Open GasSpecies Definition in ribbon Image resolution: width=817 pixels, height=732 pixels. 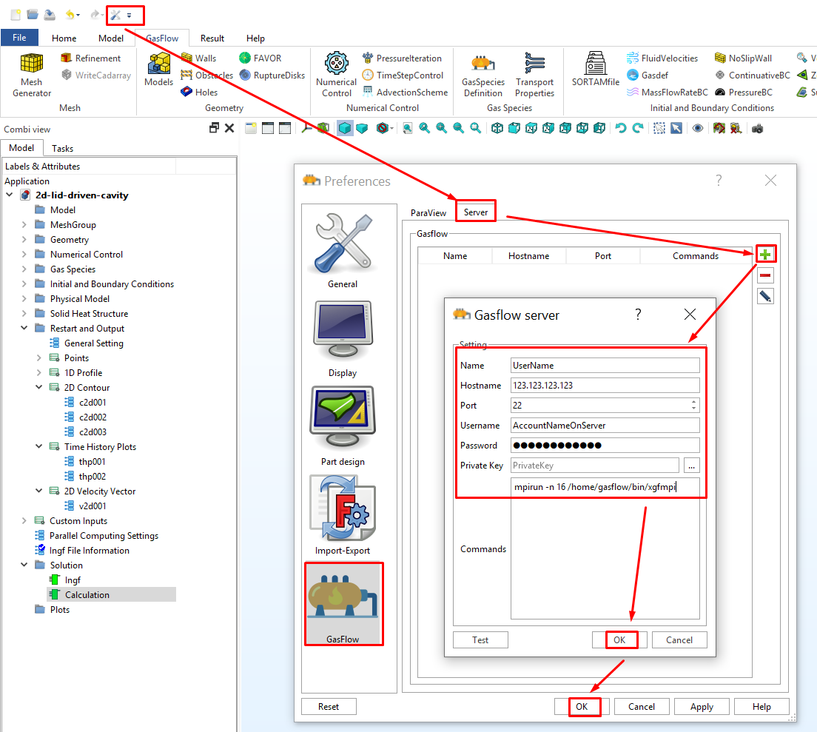point(483,75)
